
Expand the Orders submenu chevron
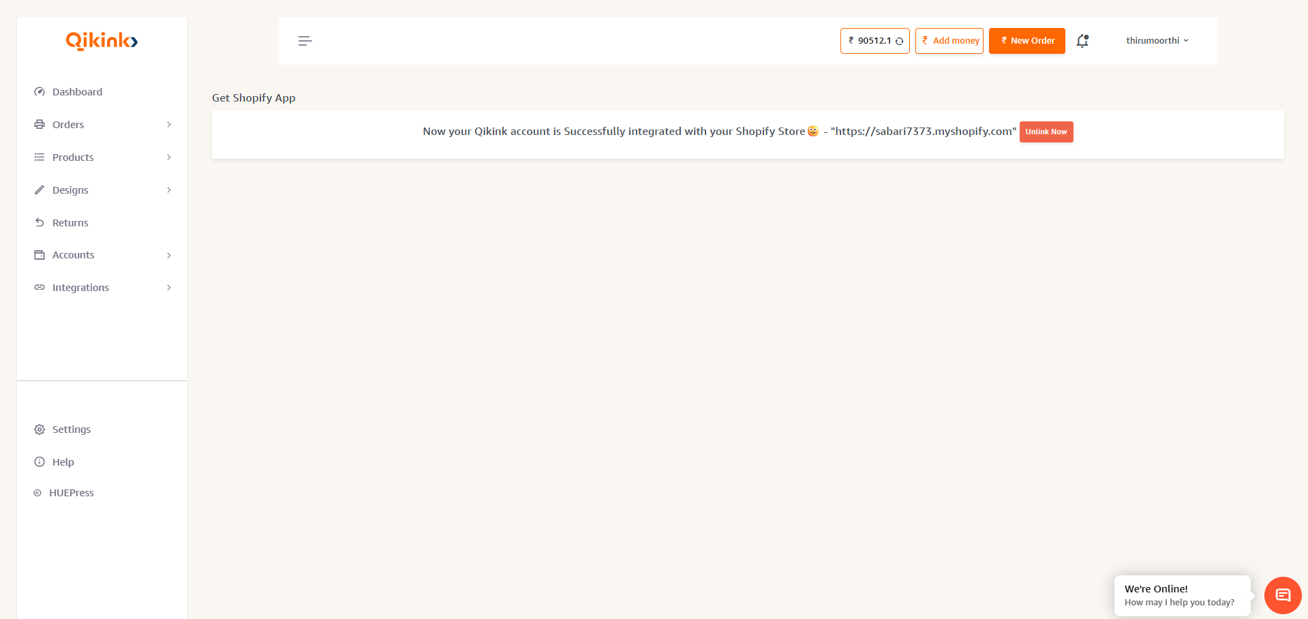169,125
